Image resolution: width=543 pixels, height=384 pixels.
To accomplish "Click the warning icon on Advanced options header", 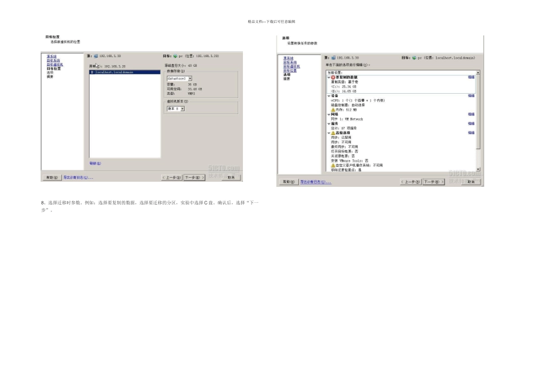I will tap(333, 133).
